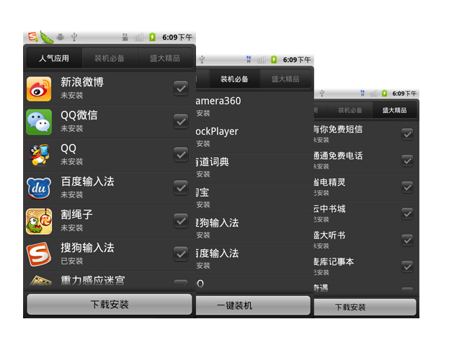This screenshot has height=350, width=454.
Task: Tap the 割绳子 game icon
Action: click(39, 221)
